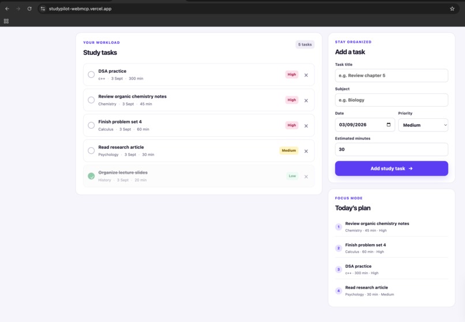The height and width of the screenshot is (322, 465).
Task: Click the 'Psychology · 3 Sept · 30 min' details
Action: [126, 155]
